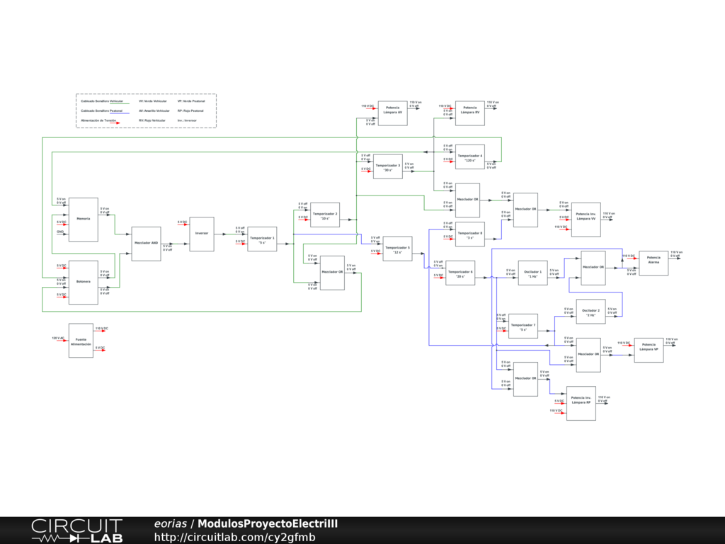Click the CircuitLab logo in the footer
This screenshot has height=544, width=725.
coord(76,531)
